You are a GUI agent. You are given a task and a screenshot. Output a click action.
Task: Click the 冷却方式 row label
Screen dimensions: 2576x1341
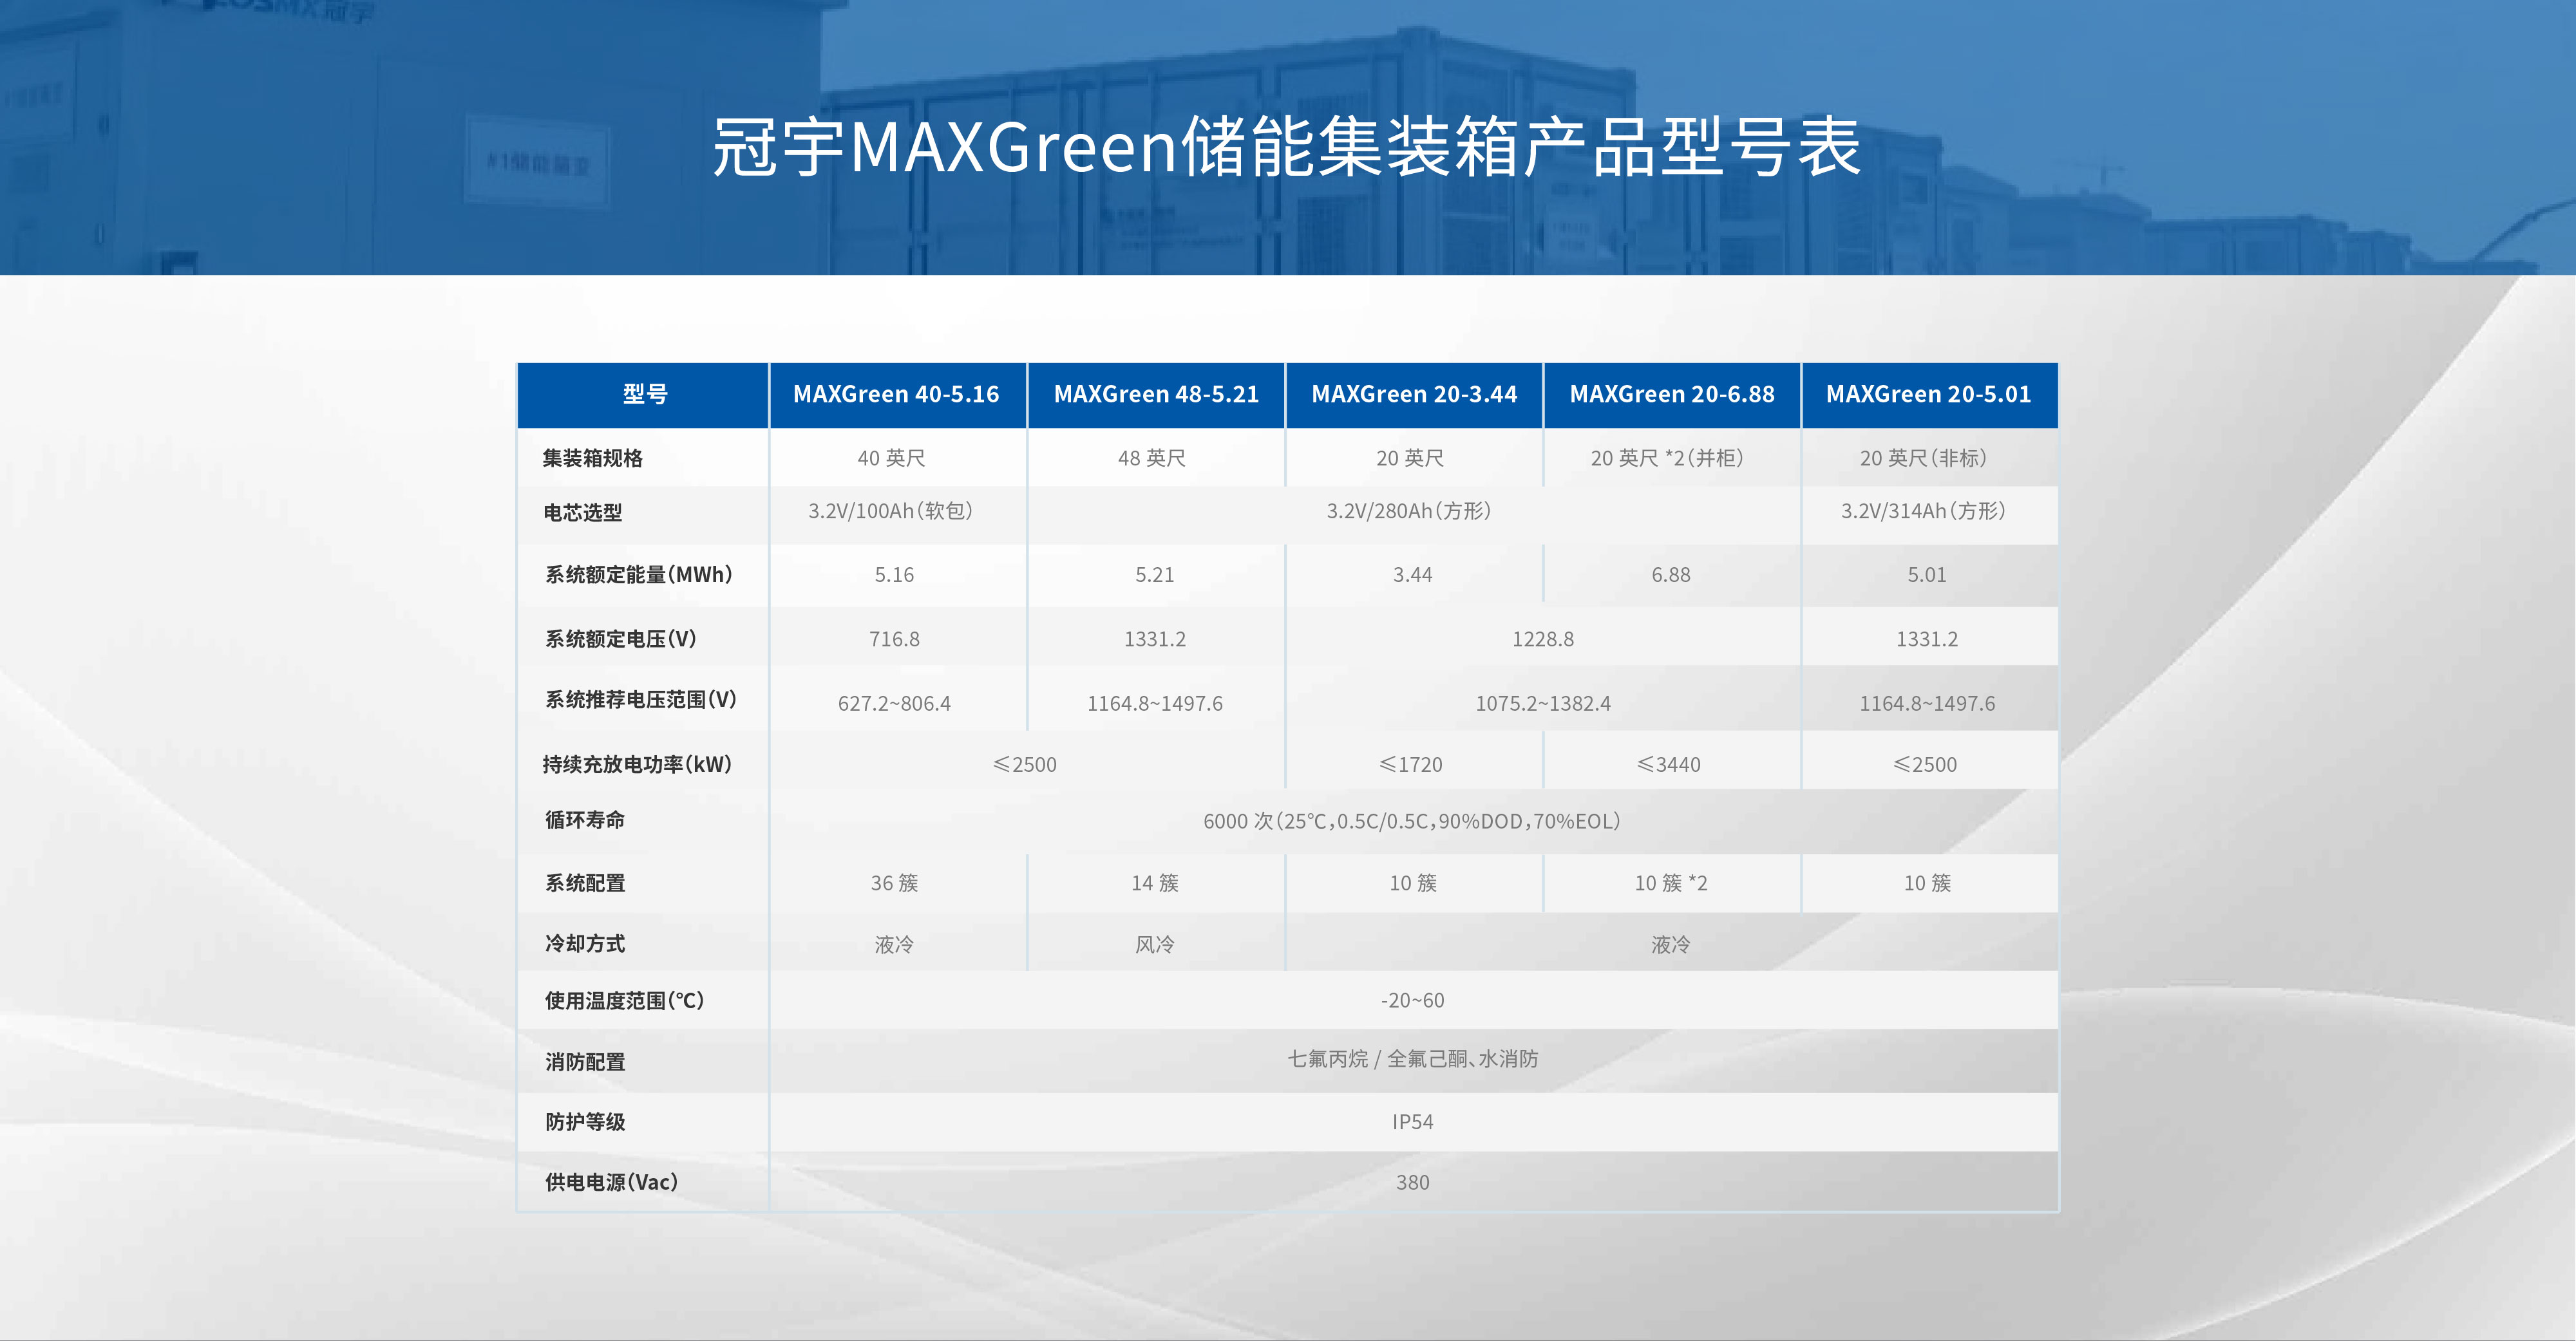[x=585, y=944]
